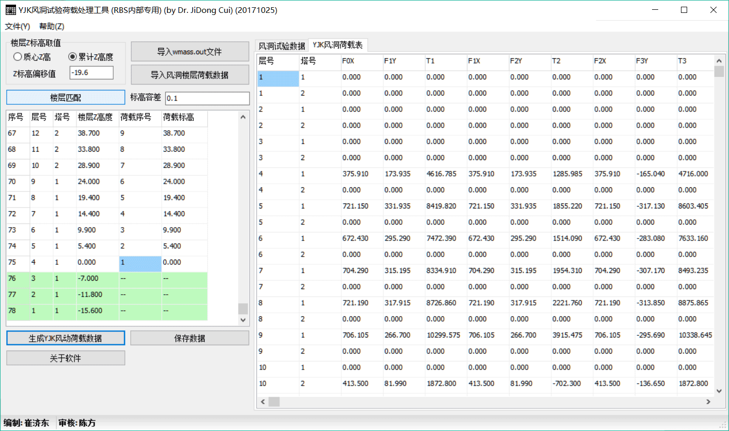Minimize the application window

point(655,10)
